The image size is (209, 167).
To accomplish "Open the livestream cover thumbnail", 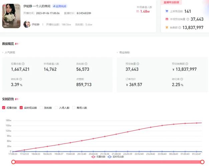I will pos(12,16).
